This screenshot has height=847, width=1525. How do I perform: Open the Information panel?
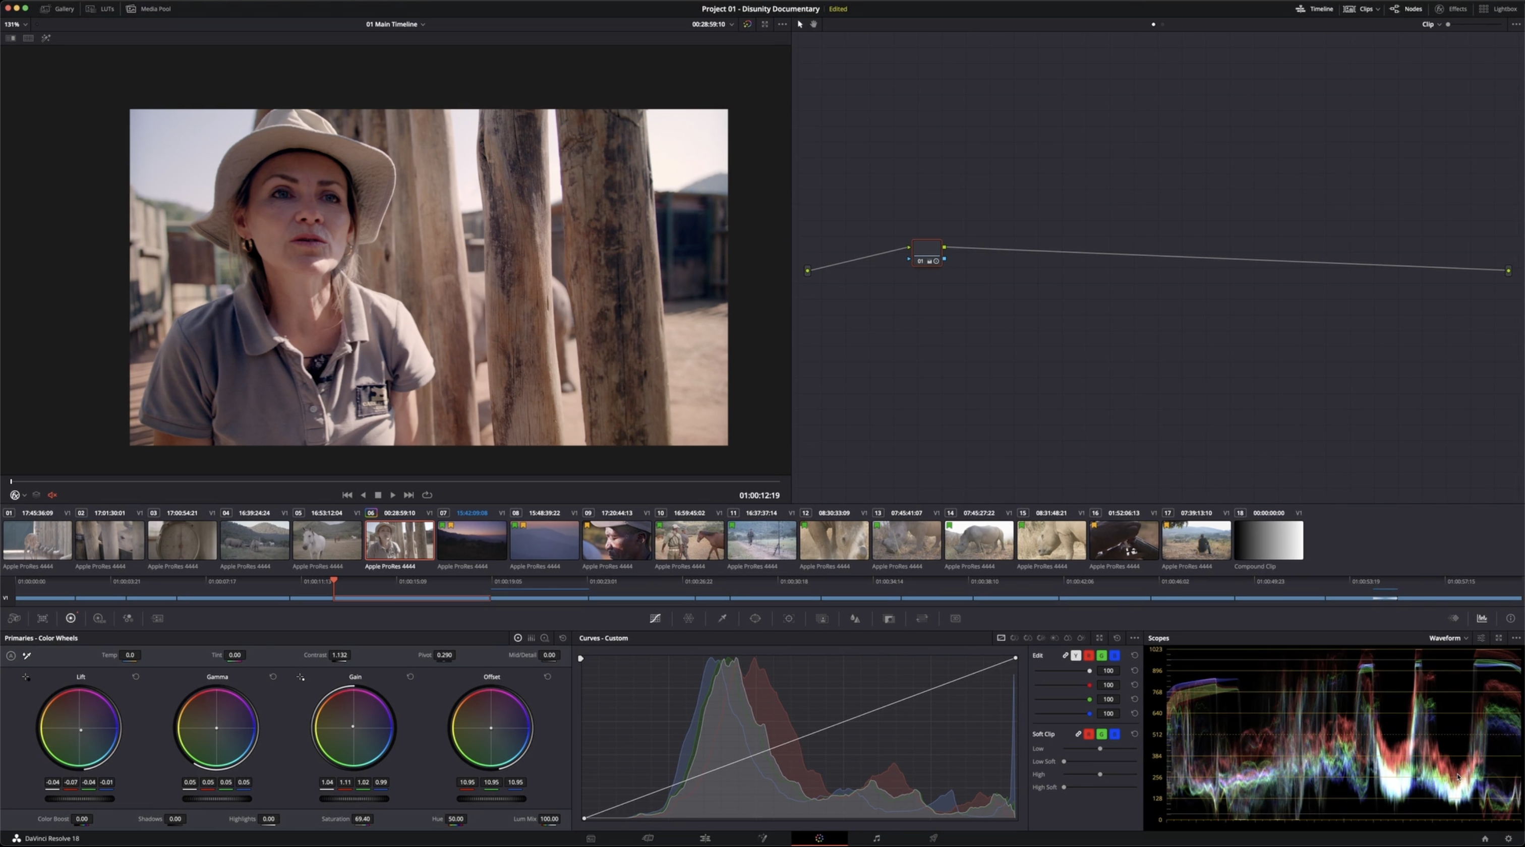1510,619
